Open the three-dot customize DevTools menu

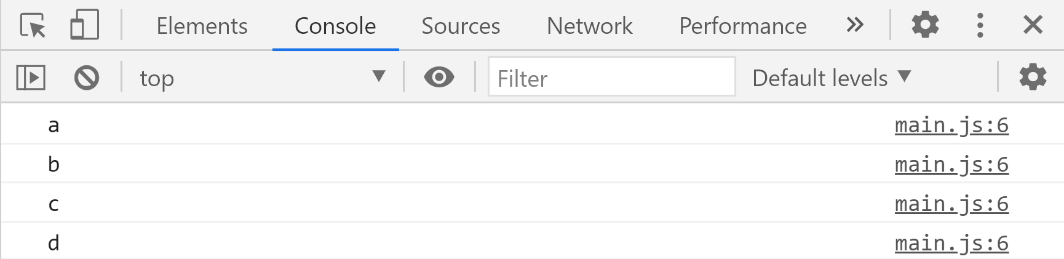click(980, 25)
